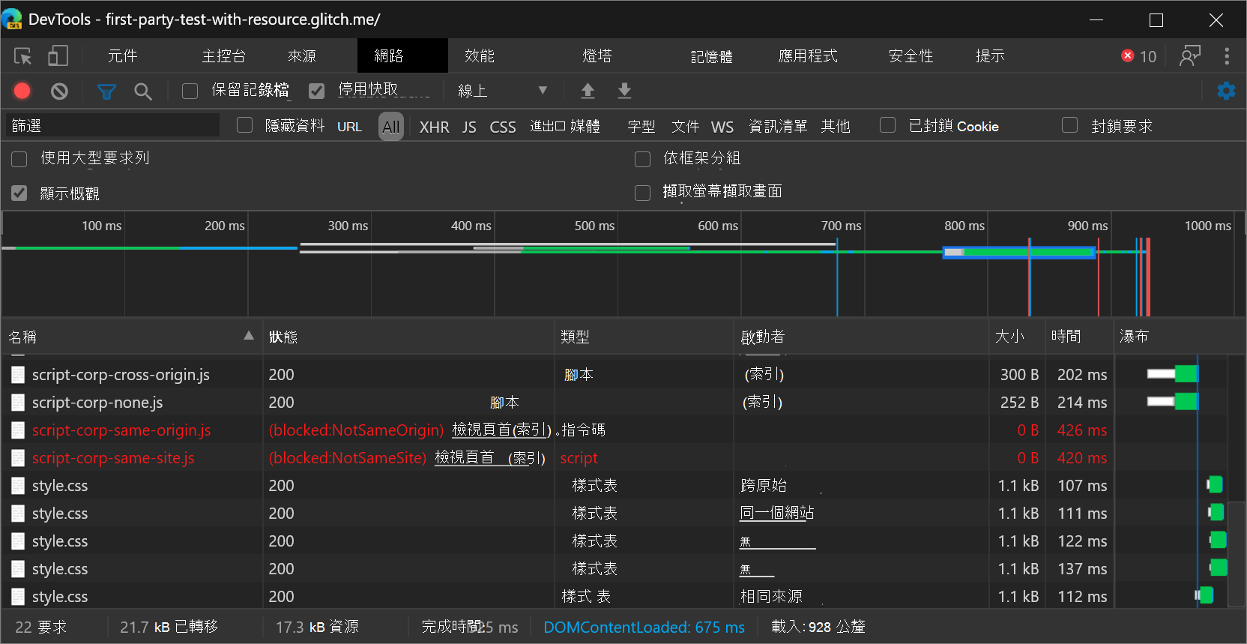This screenshot has height=644, width=1247.
Task: Toggle the 保留記錄檔 preserve log checkbox
Action: coord(190,91)
